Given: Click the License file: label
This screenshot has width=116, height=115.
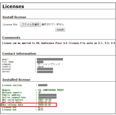Looking at the screenshot, I should [x=10, y=24].
